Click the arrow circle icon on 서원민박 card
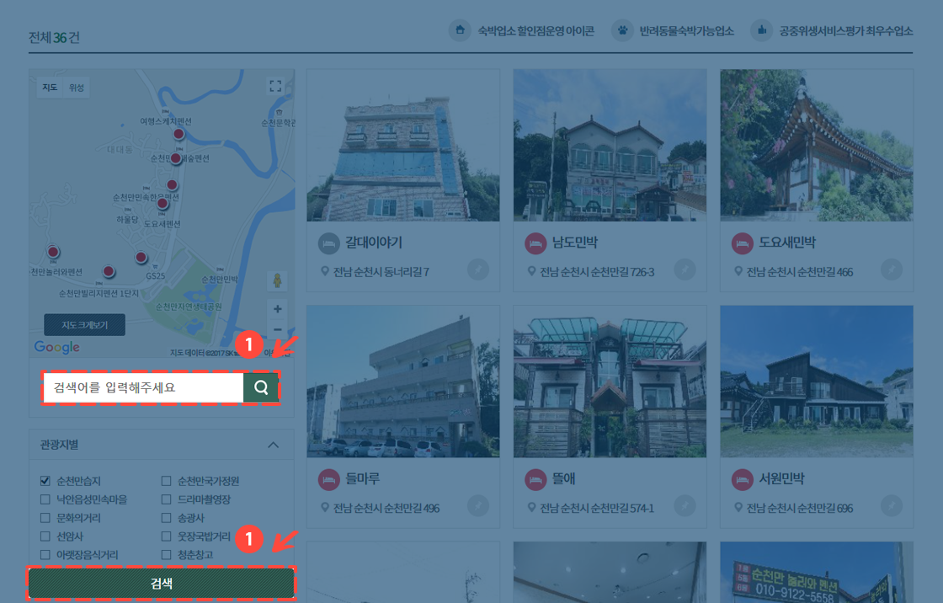This screenshot has height=603, width=943. [892, 506]
